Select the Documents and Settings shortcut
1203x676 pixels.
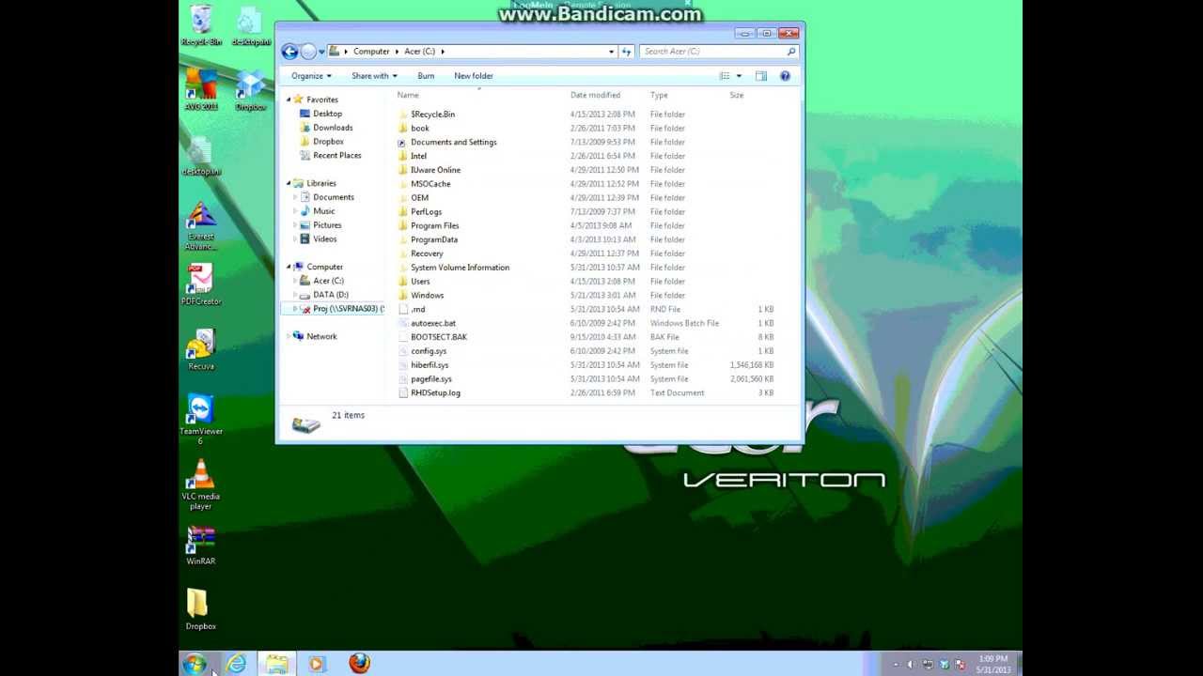tap(453, 142)
